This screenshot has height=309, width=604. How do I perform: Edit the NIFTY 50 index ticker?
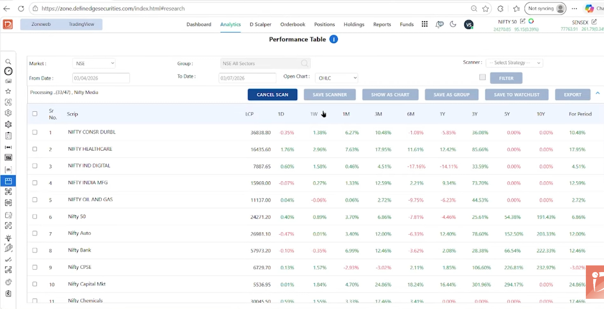tap(523, 21)
